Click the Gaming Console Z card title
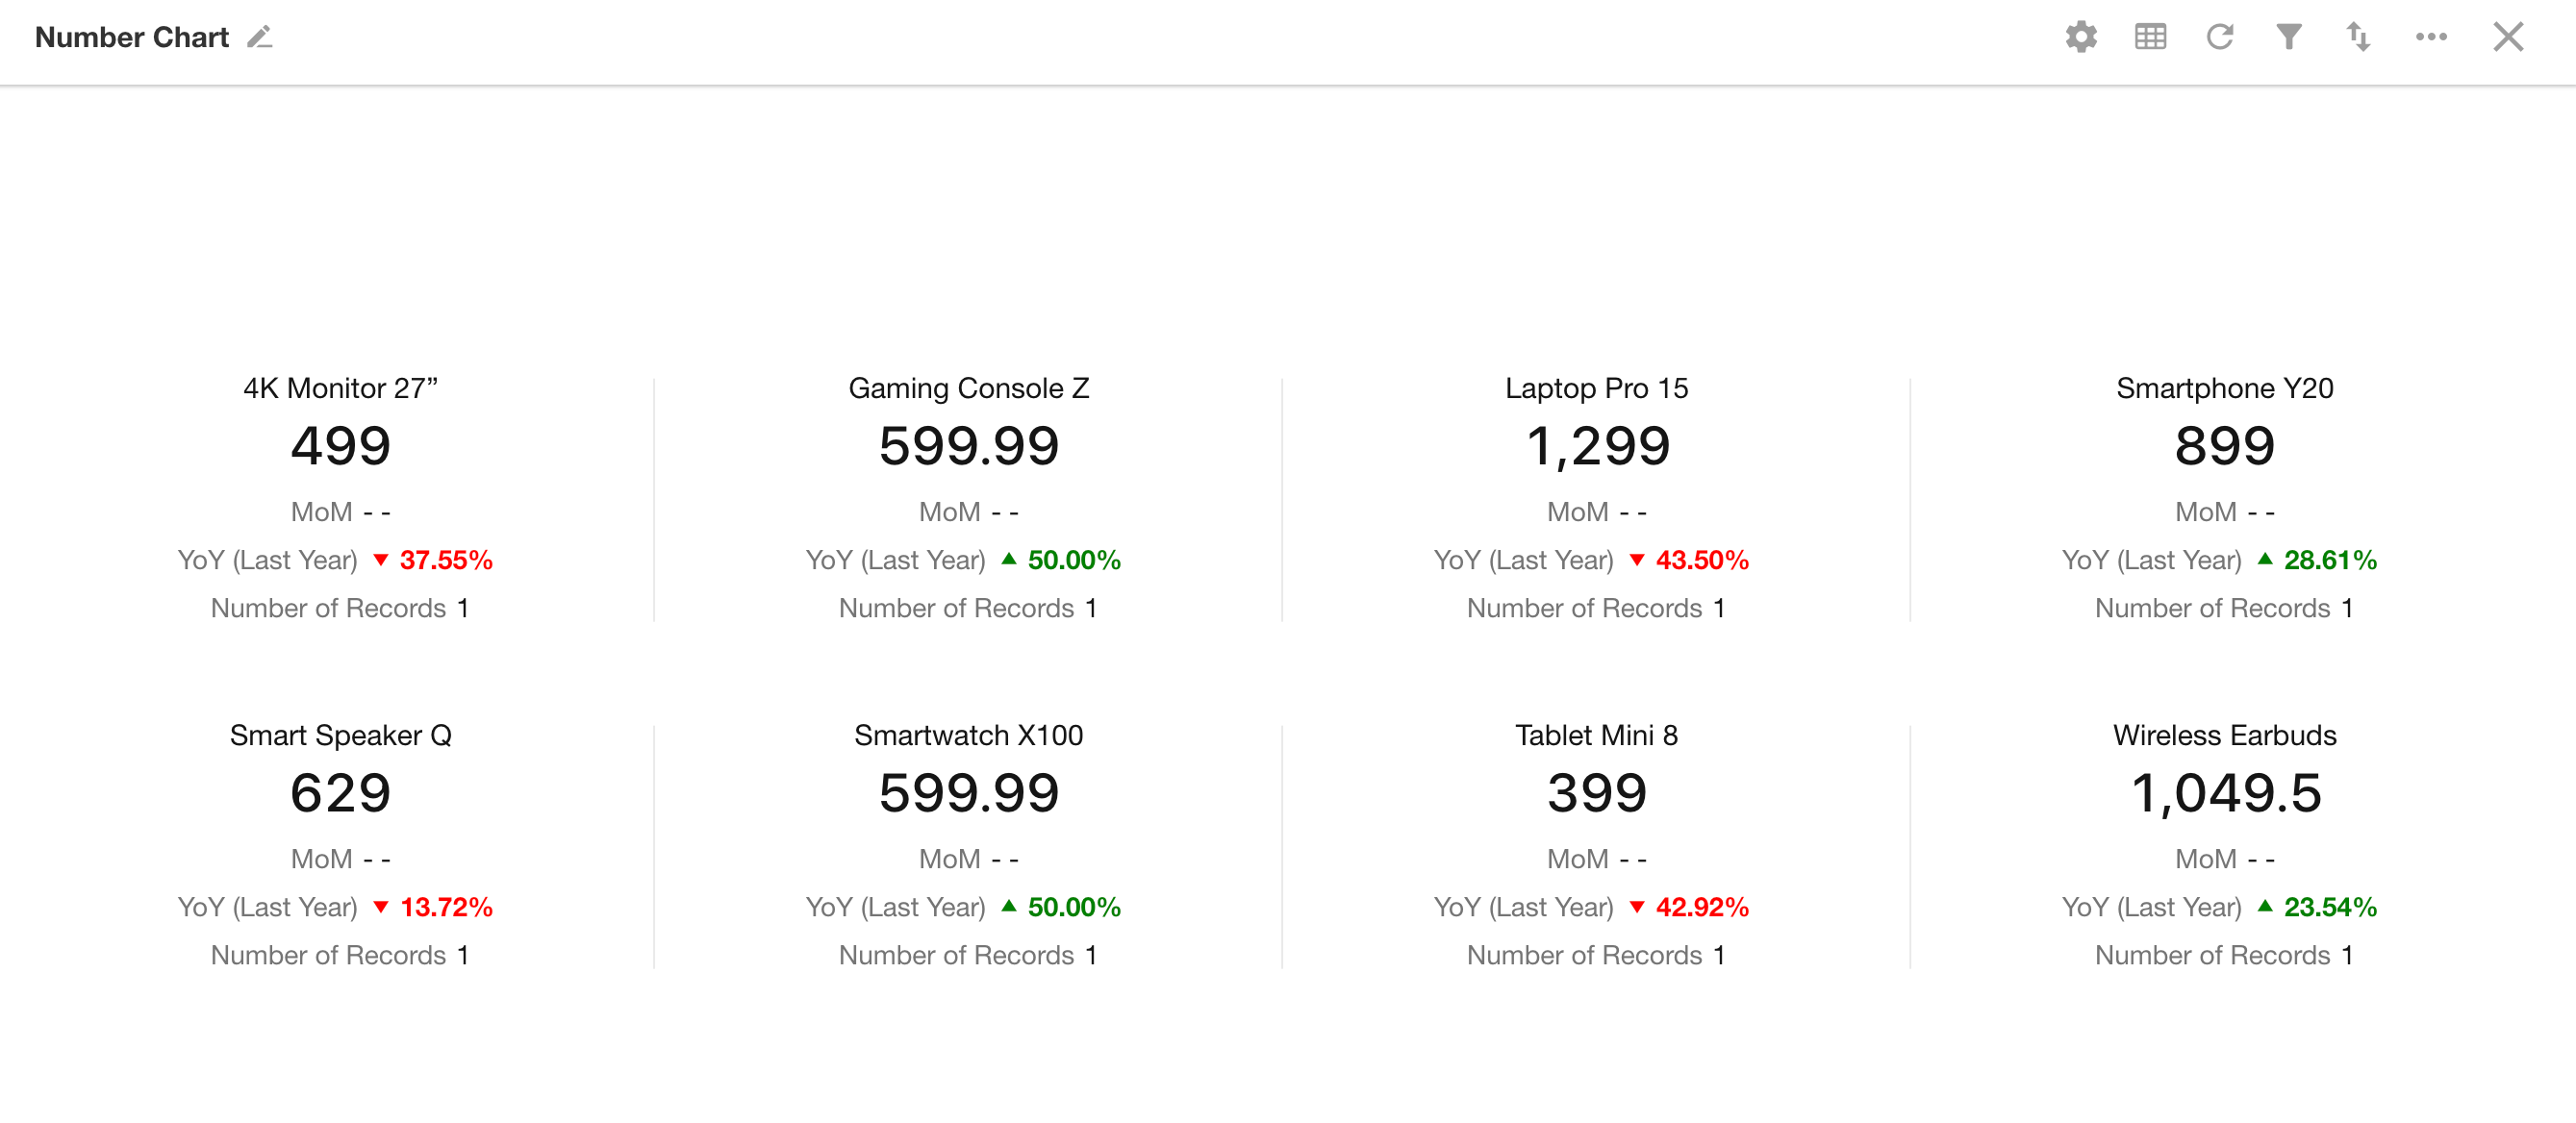This screenshot has width=2576, height=1123. click(968, 387)
